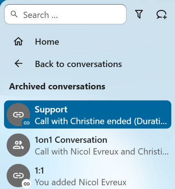Image resolution: width=175 pixels, height=189 pixels.
Task: Open the 1on1 Conversation title
Action: tap(71, 140)
